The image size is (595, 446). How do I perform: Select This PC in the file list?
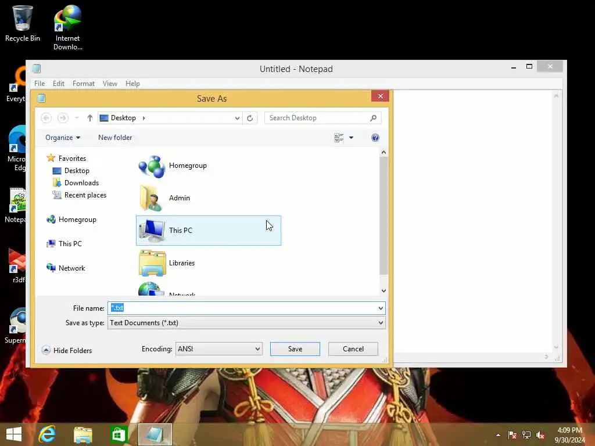[209, 230]
